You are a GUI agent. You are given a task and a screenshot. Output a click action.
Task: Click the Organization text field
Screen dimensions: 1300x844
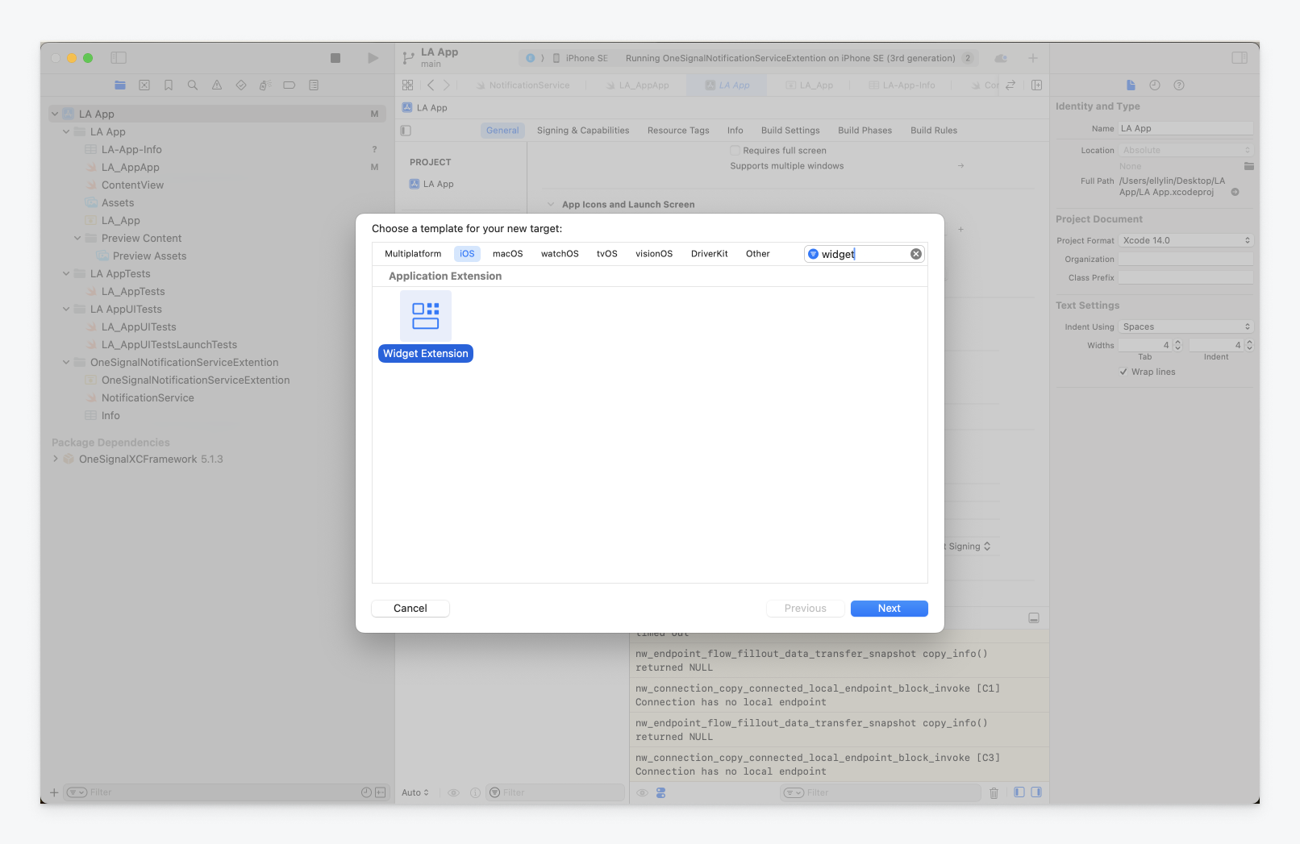coord(1186,260)
